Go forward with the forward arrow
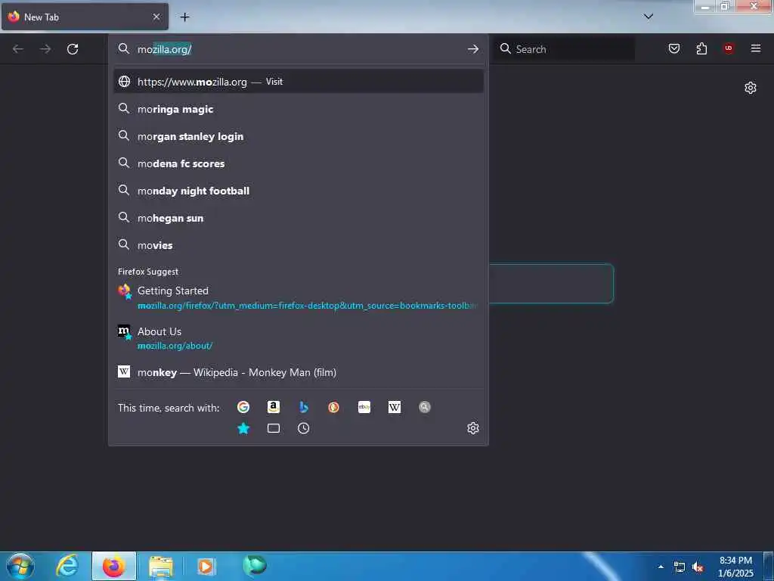The width and height of the screenshot is (774, 581). point(45,49)
